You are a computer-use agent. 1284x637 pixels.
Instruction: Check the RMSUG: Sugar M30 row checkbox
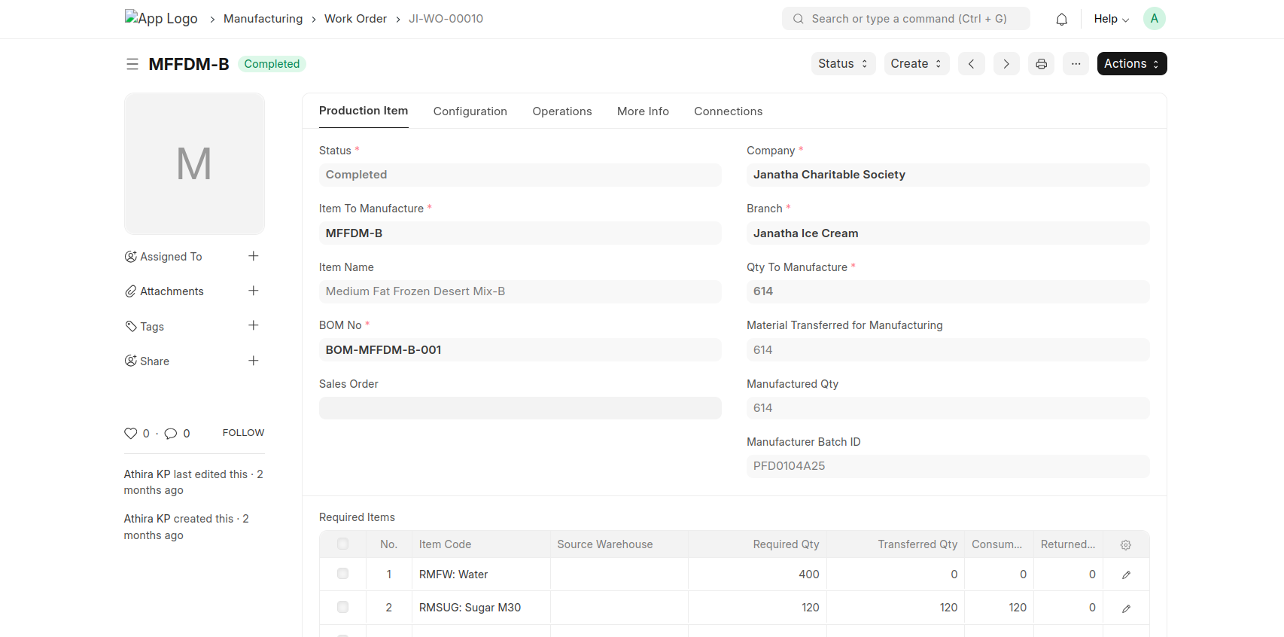(342, 607)
